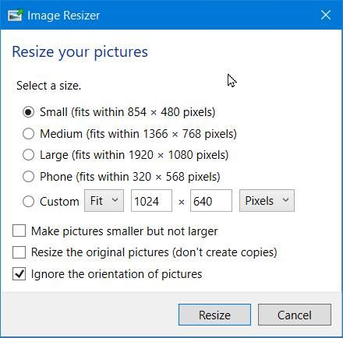The width and height of the screenshot is (343, 338).
Task: Click the Cancel button
Action: coord(295,315)
